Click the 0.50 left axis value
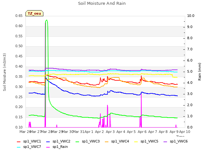204x153 pixels. click(x=19, y=46)
